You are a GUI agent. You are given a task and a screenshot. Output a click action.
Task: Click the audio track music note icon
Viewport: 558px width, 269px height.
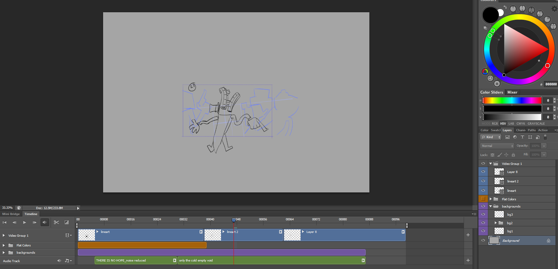pos(67,261)
